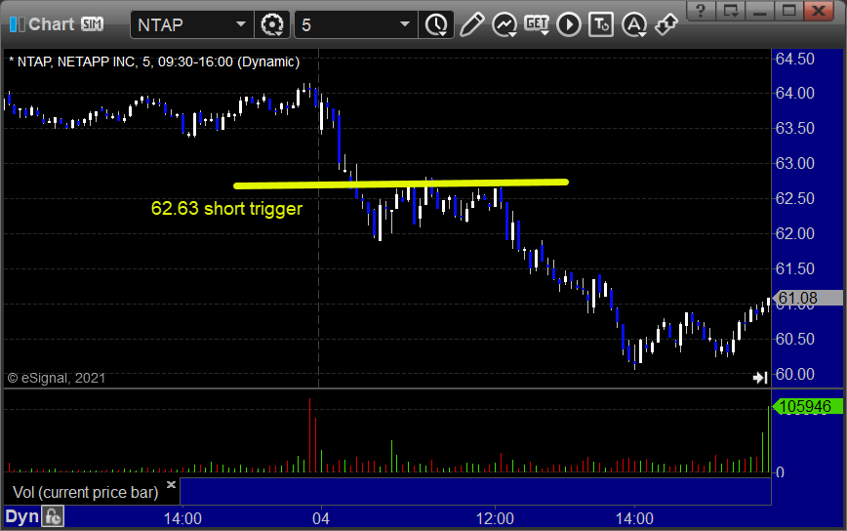847x531 pixels.
Task: Open the studies line-chart menu
Action: [x=504, y=24]
